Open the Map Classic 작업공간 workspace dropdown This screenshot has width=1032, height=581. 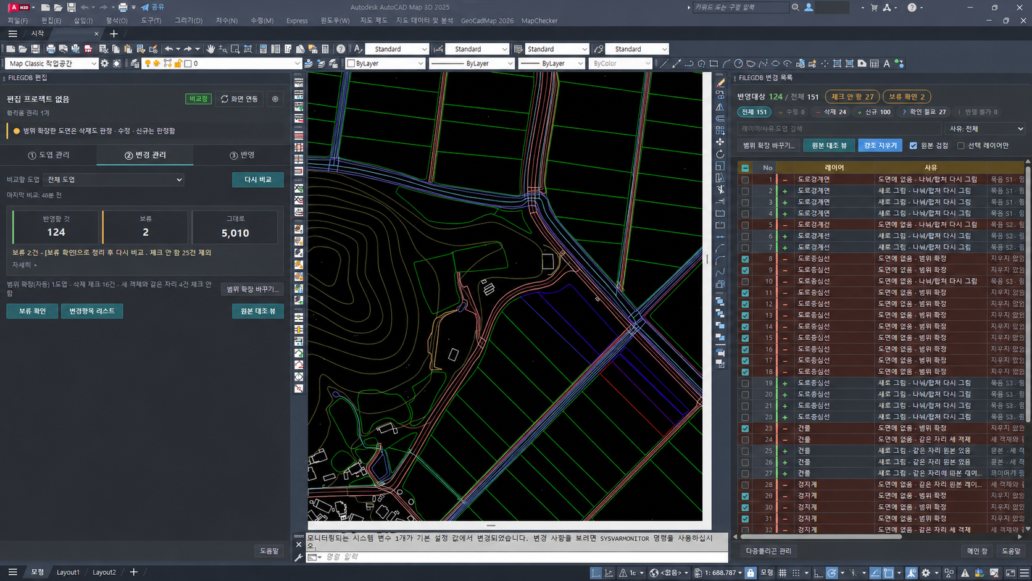[x=52, y=64]
